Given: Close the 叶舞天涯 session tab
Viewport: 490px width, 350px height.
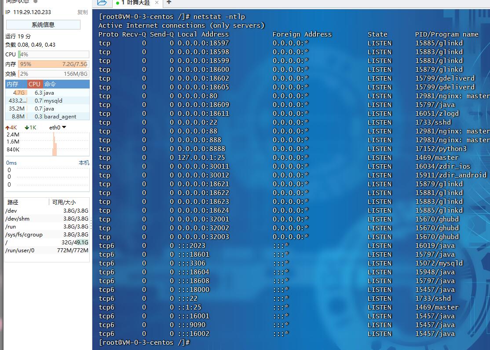Looking at the screenshot, I should 157,3.
